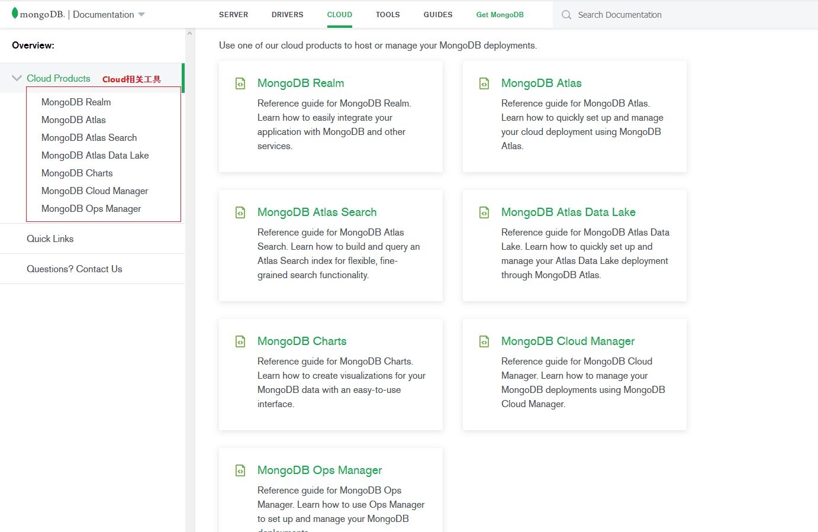
Task: Switch to the SERVER tab
Action: (233, 15)
